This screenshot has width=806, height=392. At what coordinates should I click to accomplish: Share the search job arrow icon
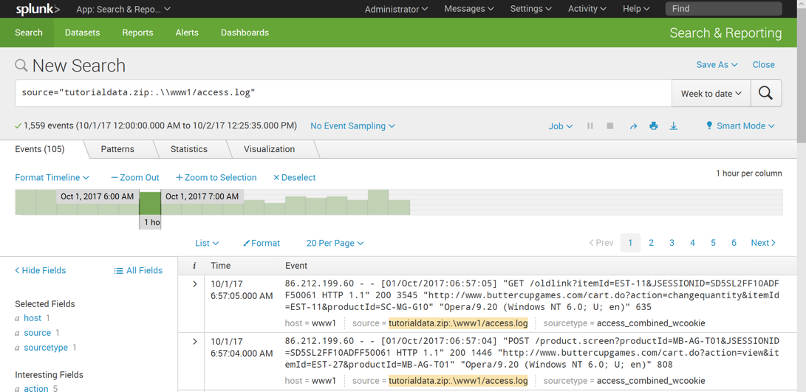click(633, 126)
